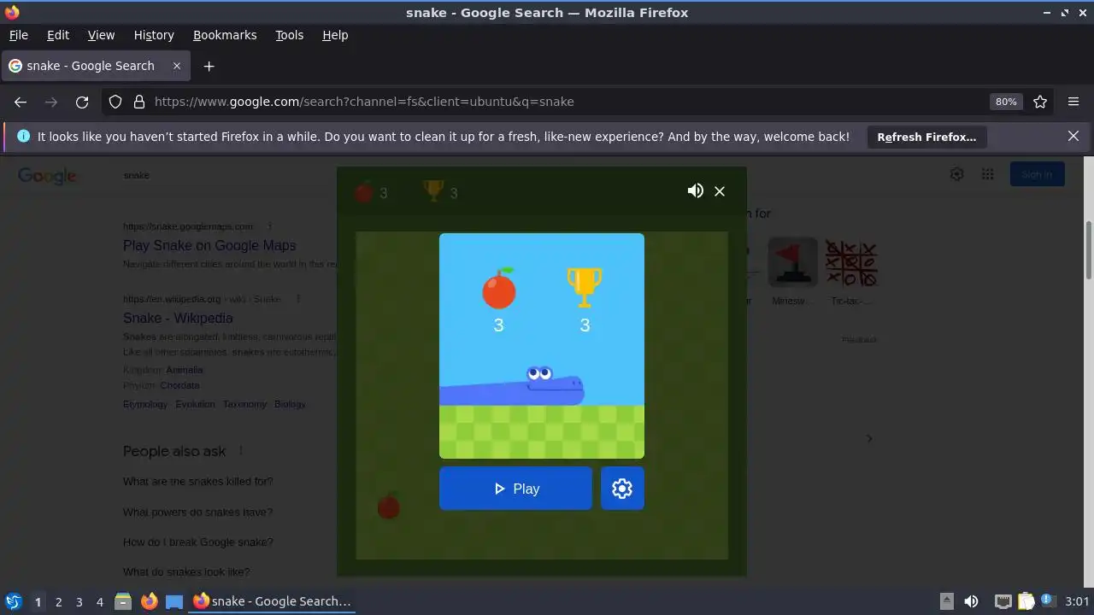Click the Taxonomy link
The width and height of the screenshot is (1094, 615).
pyautogui.click(x=244, y=404)
